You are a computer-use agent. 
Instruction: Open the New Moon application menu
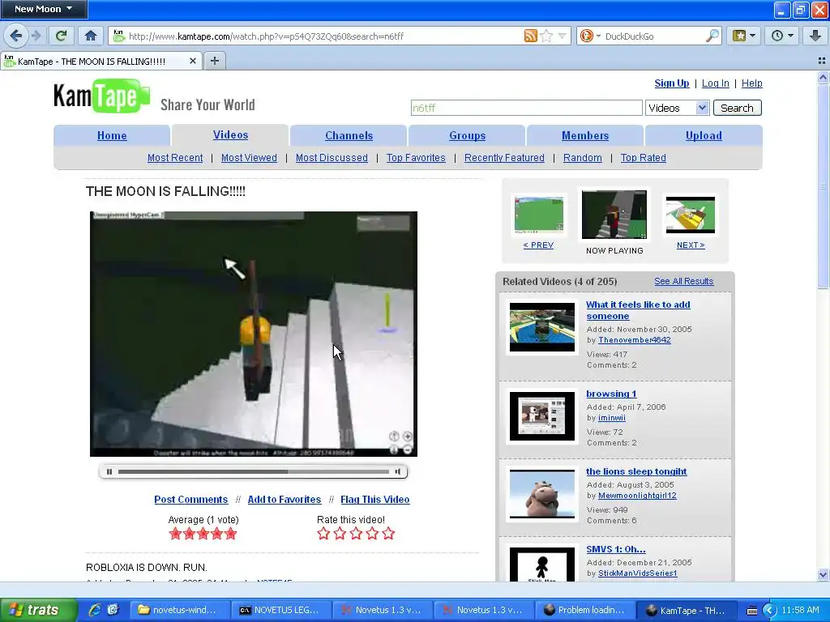[x=44, y=9]
